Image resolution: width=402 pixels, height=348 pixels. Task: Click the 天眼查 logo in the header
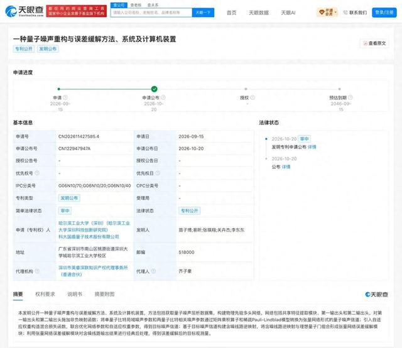click(x=24, y=11)
